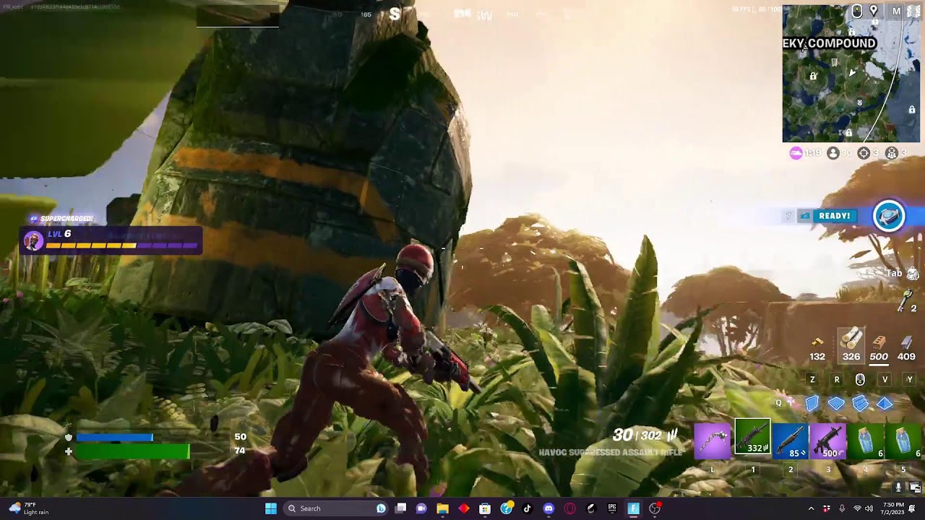Open Task View from the taskbar

(x=401, y=508)
